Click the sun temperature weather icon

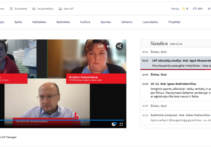click(184, 9)
